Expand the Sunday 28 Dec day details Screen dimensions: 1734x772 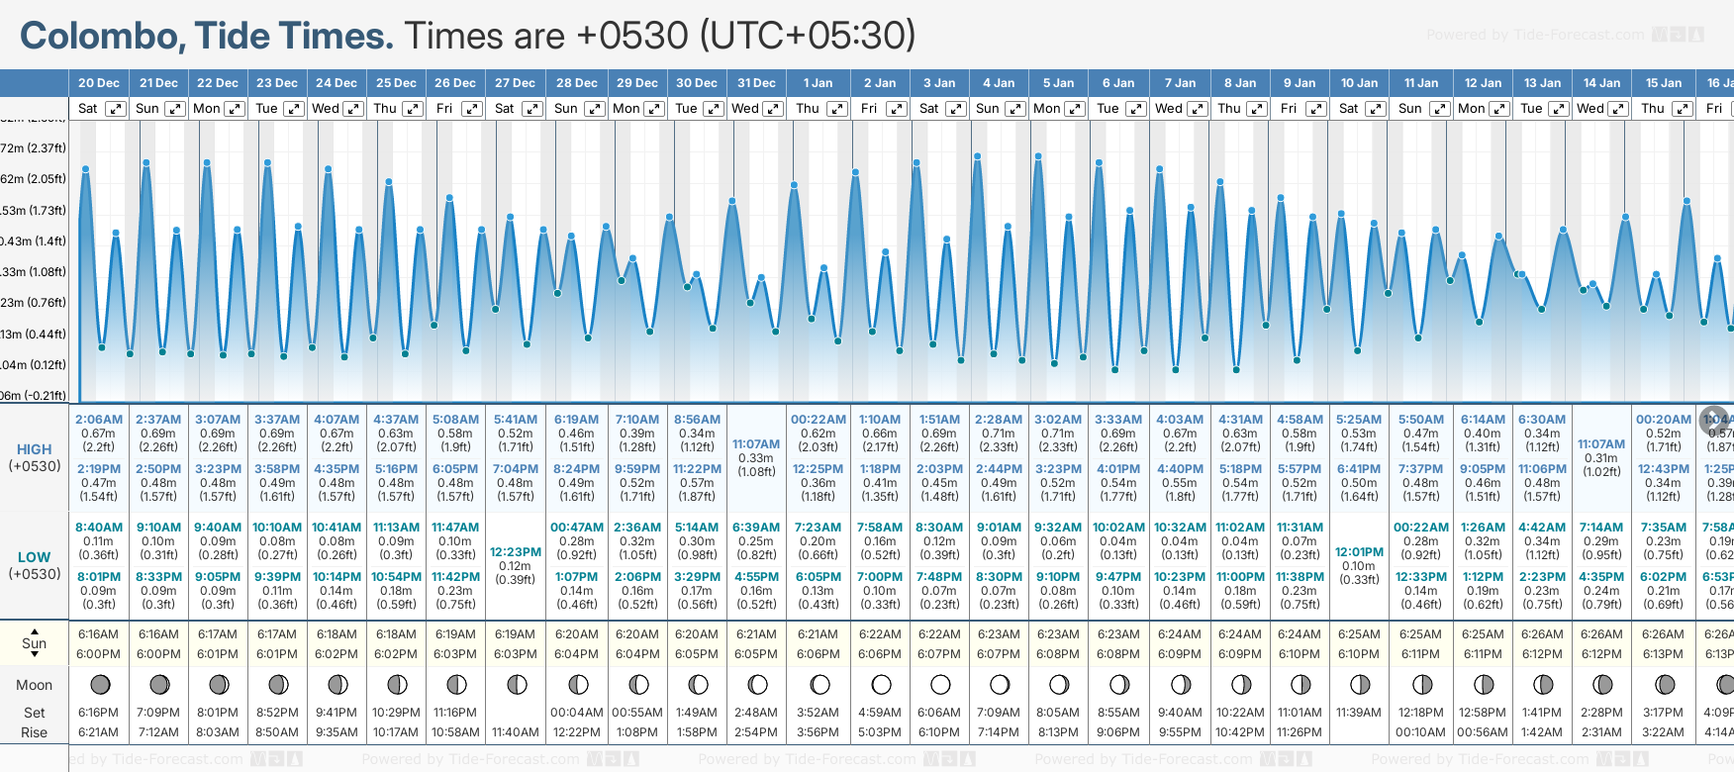tap(594, 109)
